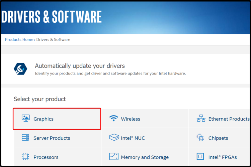This screenshot has width=251, height=167.
Task: Select the Processors product label
Action: (x=46, y=157)
